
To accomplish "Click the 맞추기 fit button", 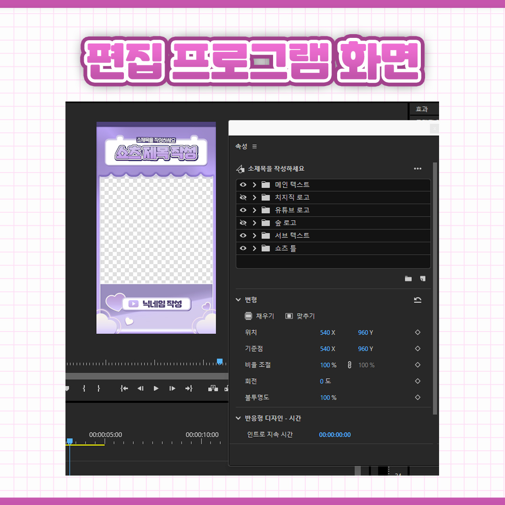I will pyautogui.click(x=300, y=316).
